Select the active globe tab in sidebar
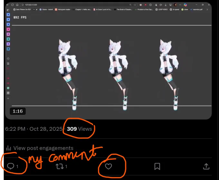The image size is (219, 180). 8,93
